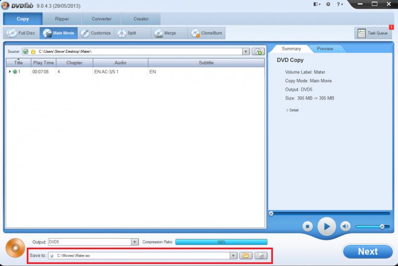Stop the preview playback
This screenshot has height=266, width=398.
[x=307, y=226]
